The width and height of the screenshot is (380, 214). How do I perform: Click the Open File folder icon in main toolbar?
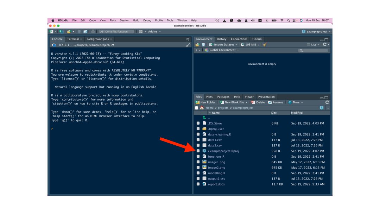point(69,32)
